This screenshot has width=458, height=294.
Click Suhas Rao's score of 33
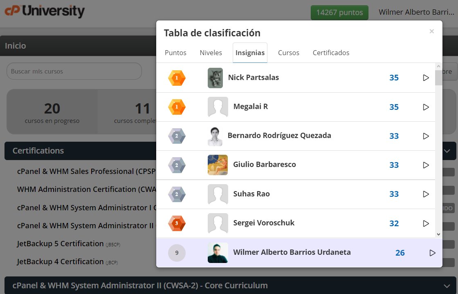[394, 194]
